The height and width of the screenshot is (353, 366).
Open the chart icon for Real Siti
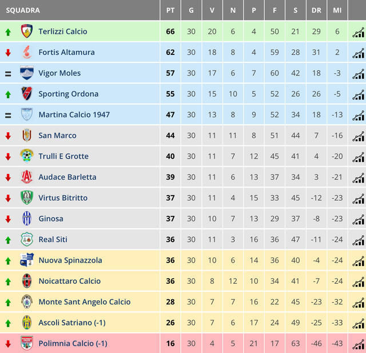[359, 240]
